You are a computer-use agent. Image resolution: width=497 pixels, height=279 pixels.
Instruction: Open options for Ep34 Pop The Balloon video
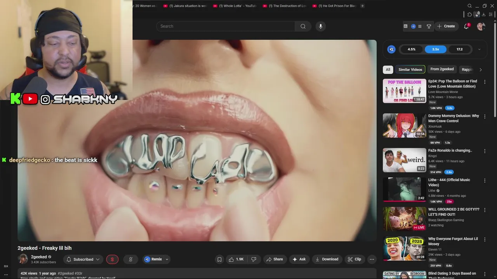click(x=485, y=82)
